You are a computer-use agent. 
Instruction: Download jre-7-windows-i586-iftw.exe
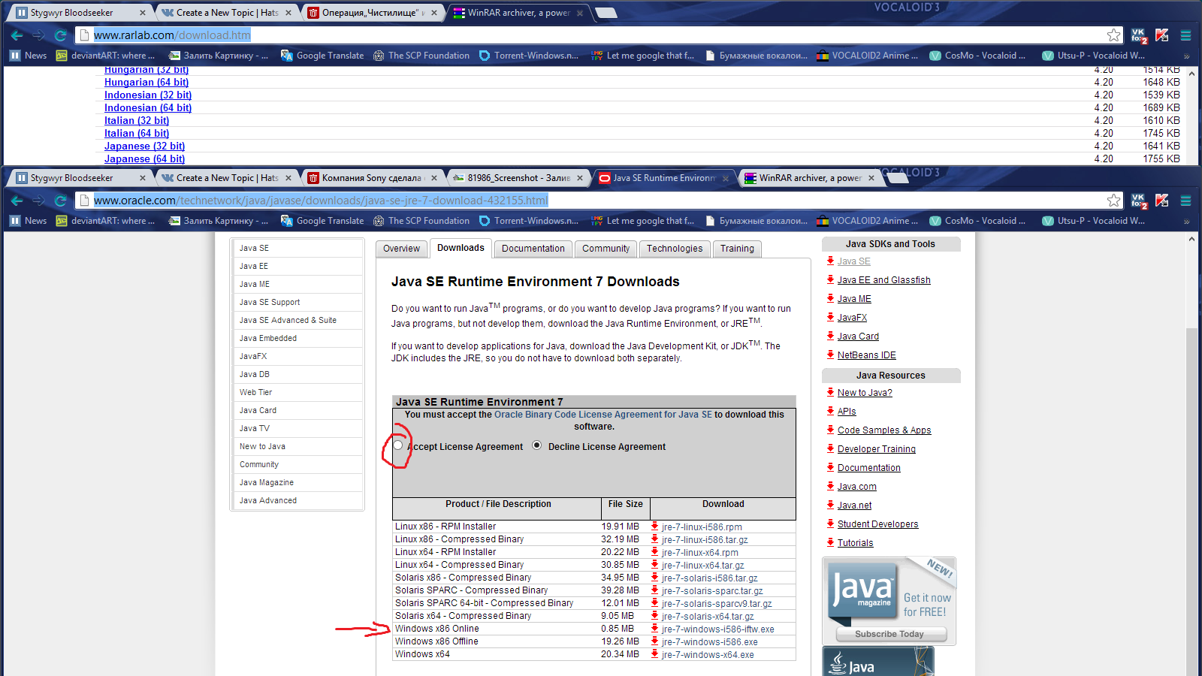tap(717, 629)
